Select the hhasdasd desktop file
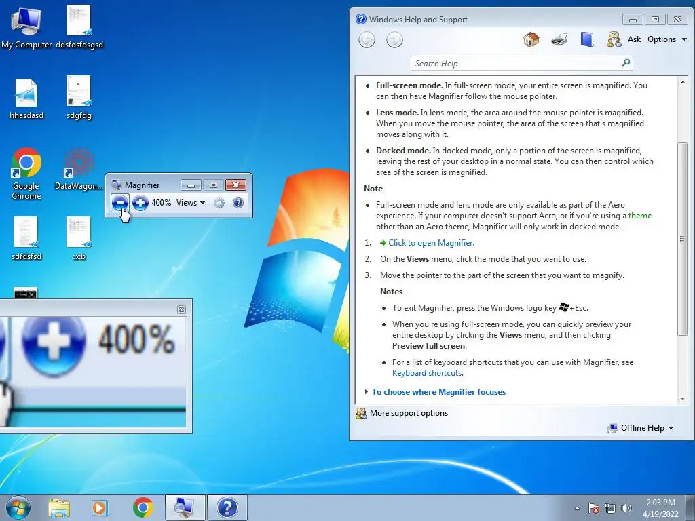 tap(26, 99)
